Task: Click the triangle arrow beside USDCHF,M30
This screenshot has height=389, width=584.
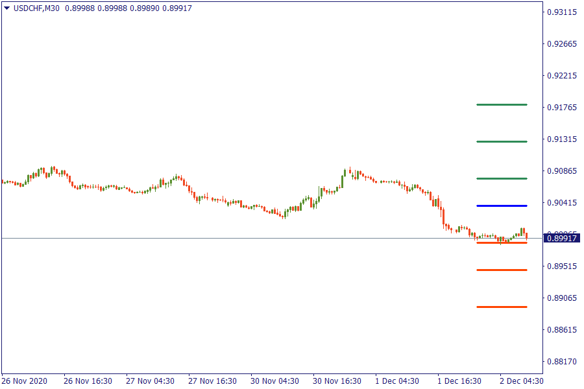Action: point(6,8)
